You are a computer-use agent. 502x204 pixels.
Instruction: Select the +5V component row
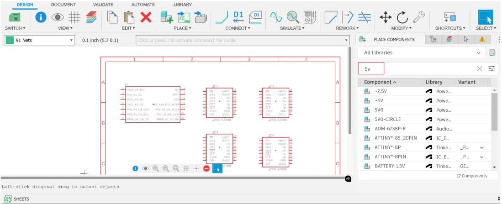coord(425,100)
